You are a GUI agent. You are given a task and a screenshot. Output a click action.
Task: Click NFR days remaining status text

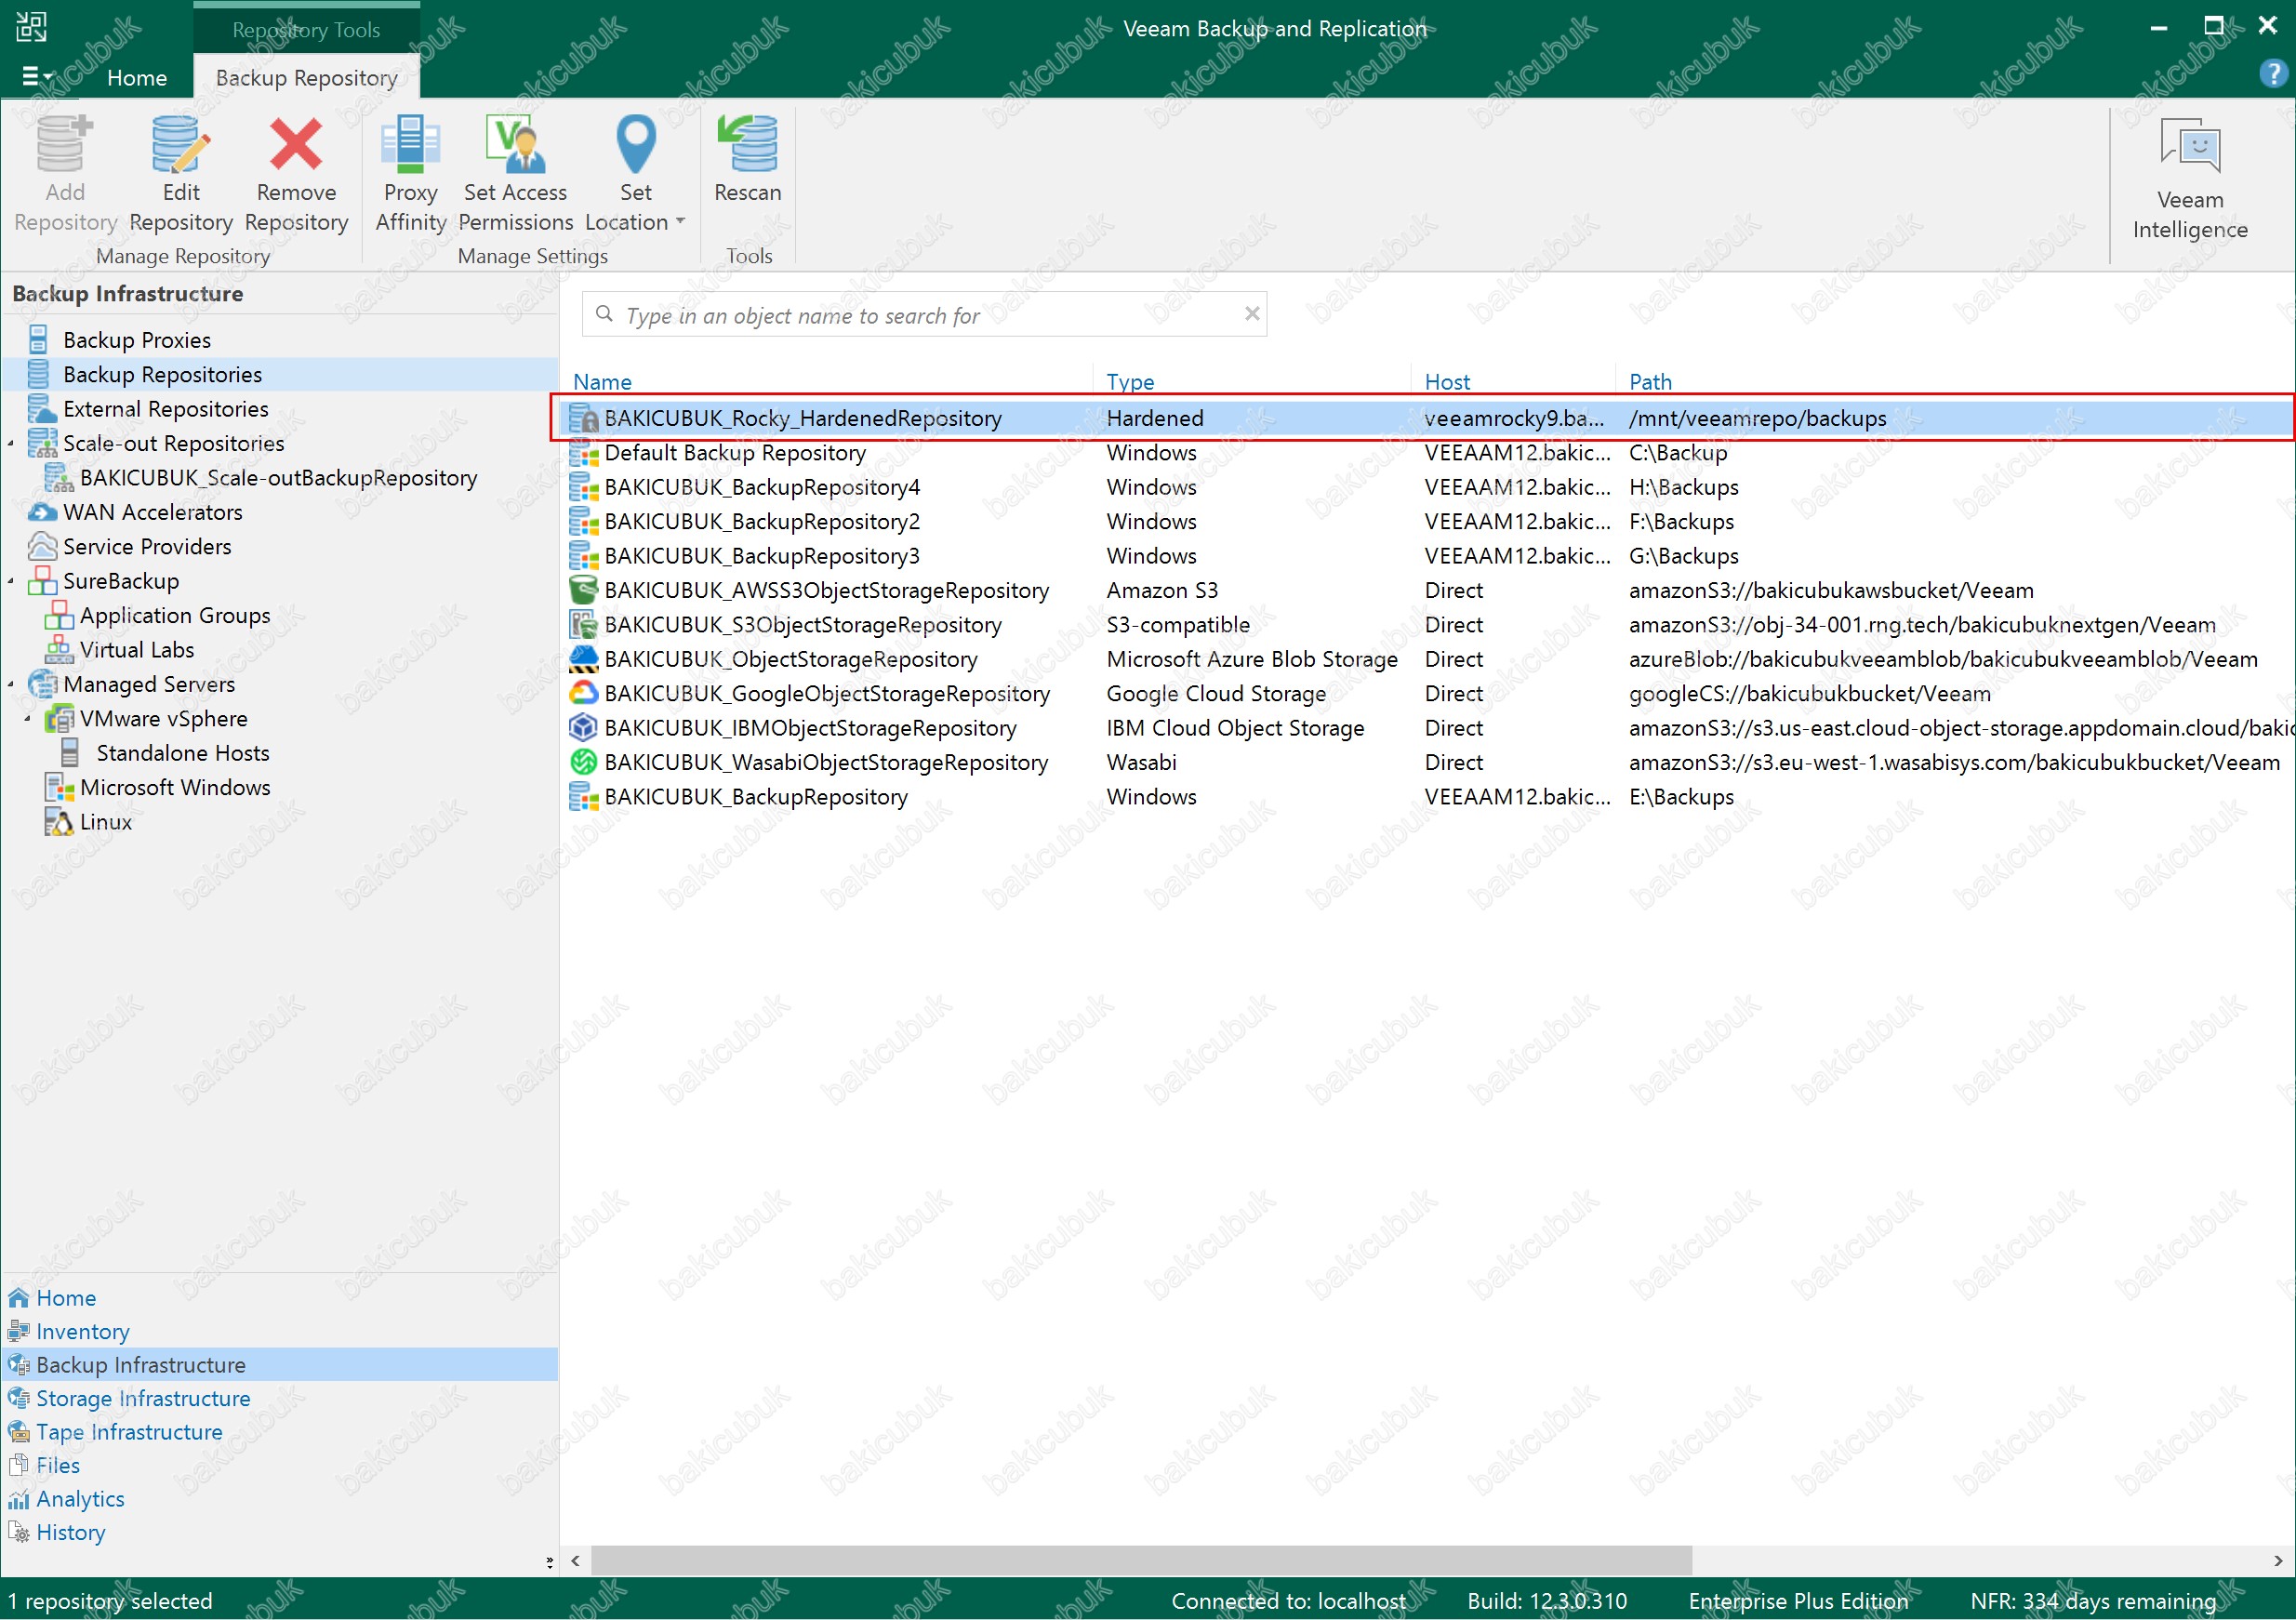point(2093,1601)
